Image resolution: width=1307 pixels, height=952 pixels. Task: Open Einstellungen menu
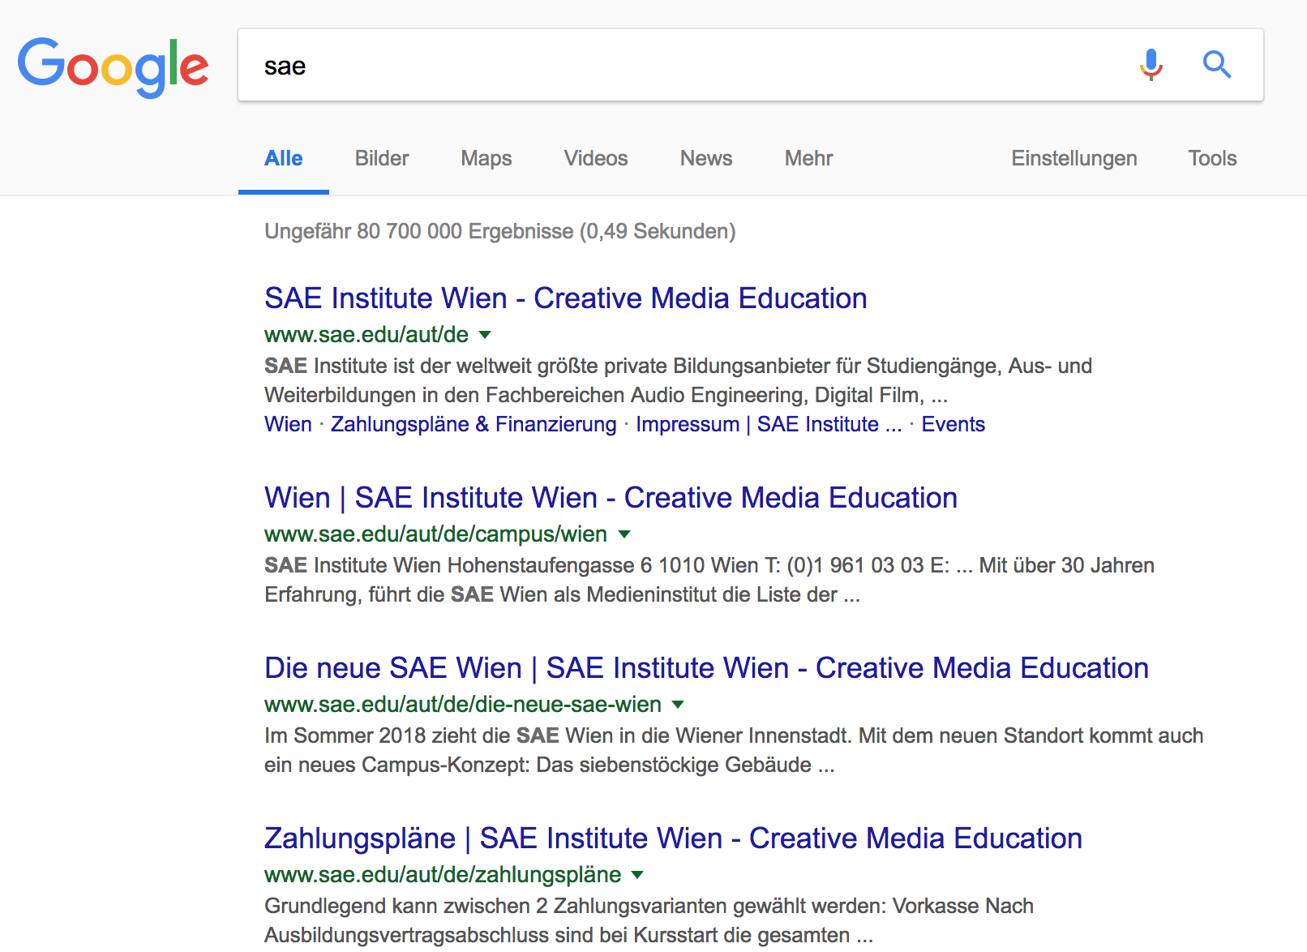pyautogui.click(x=1074, y=158)
